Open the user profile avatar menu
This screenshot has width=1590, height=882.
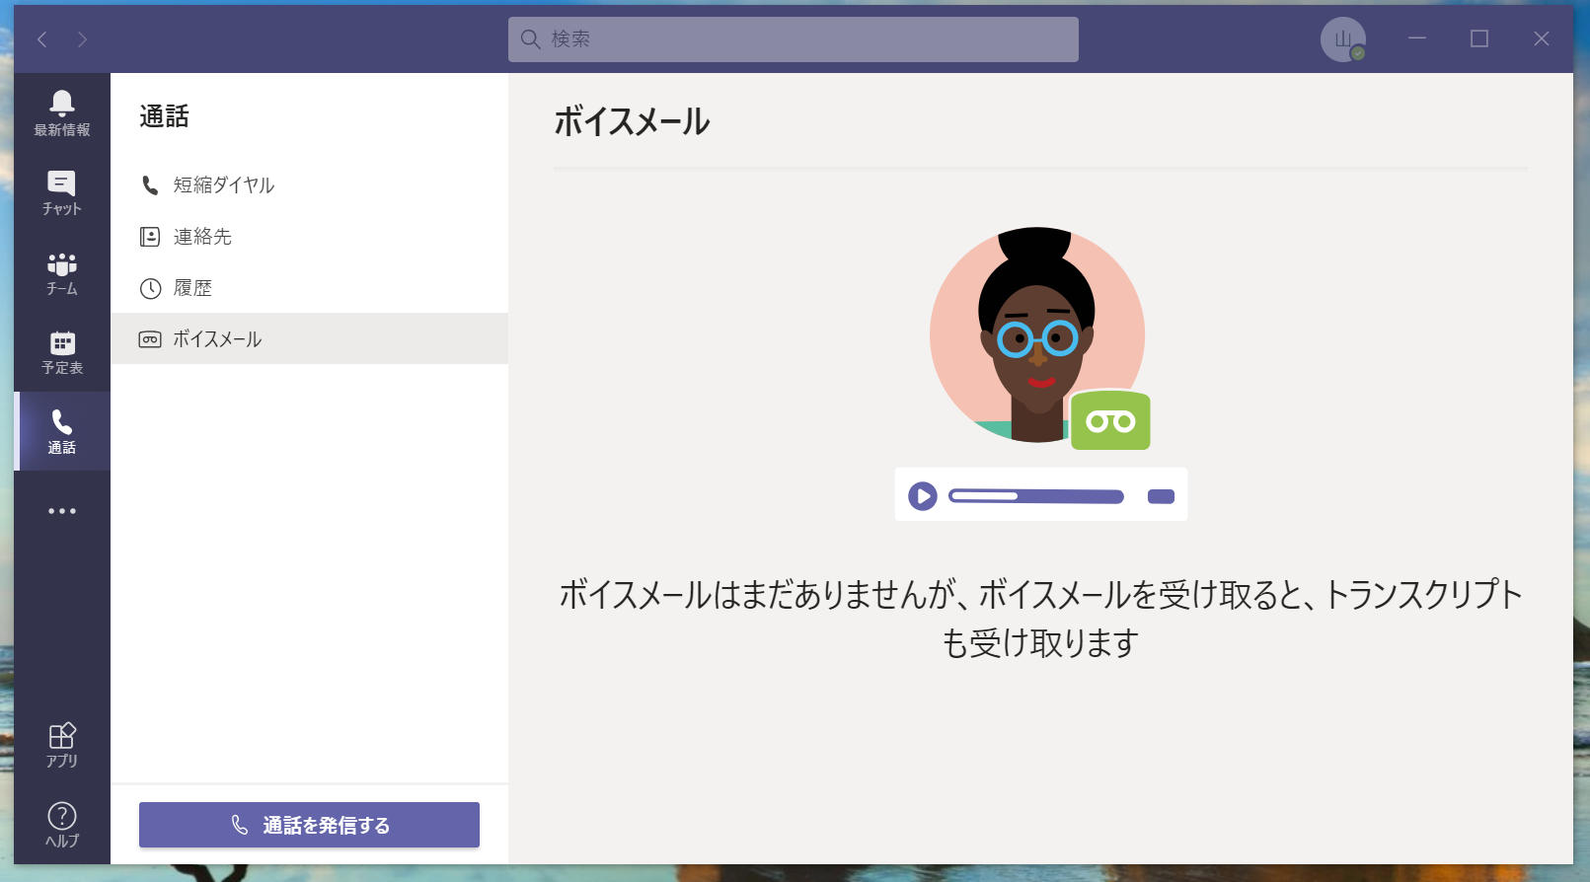(x=1343, y=39)
